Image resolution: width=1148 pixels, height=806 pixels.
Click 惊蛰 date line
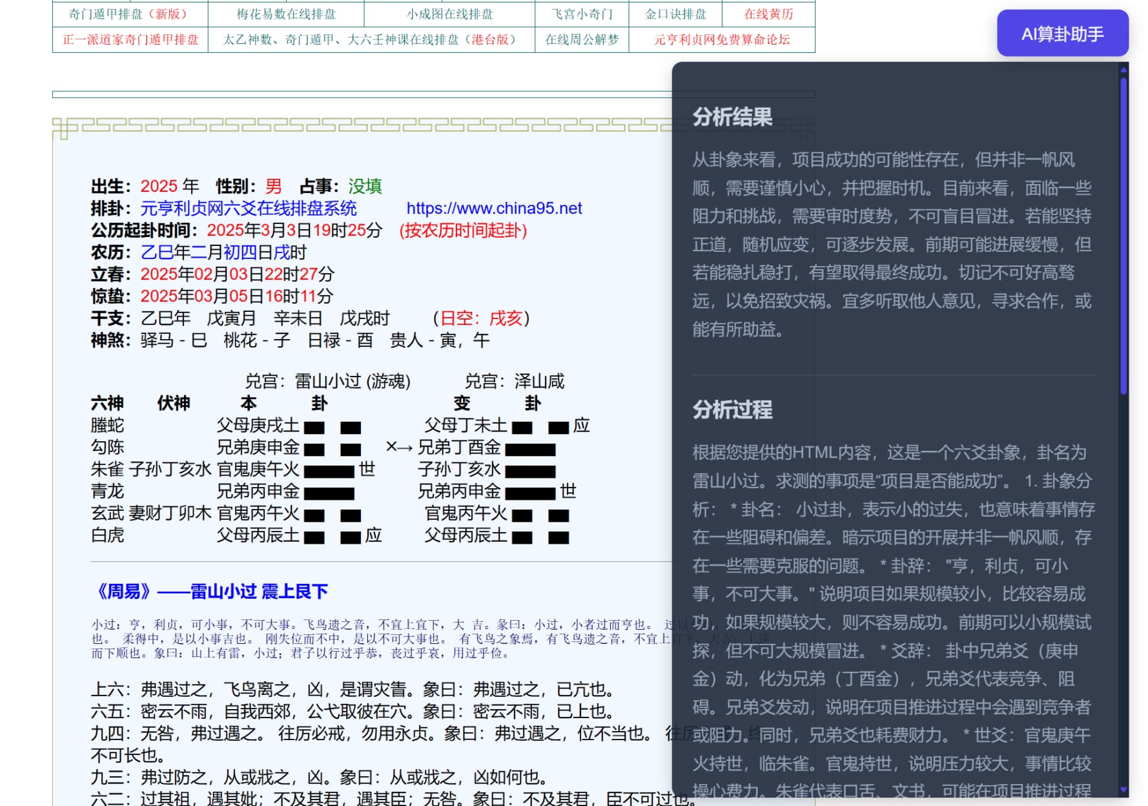click(212, 296)
